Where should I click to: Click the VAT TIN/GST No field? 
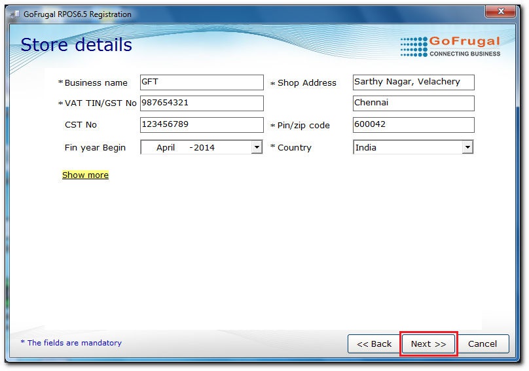tap(202, 103)
